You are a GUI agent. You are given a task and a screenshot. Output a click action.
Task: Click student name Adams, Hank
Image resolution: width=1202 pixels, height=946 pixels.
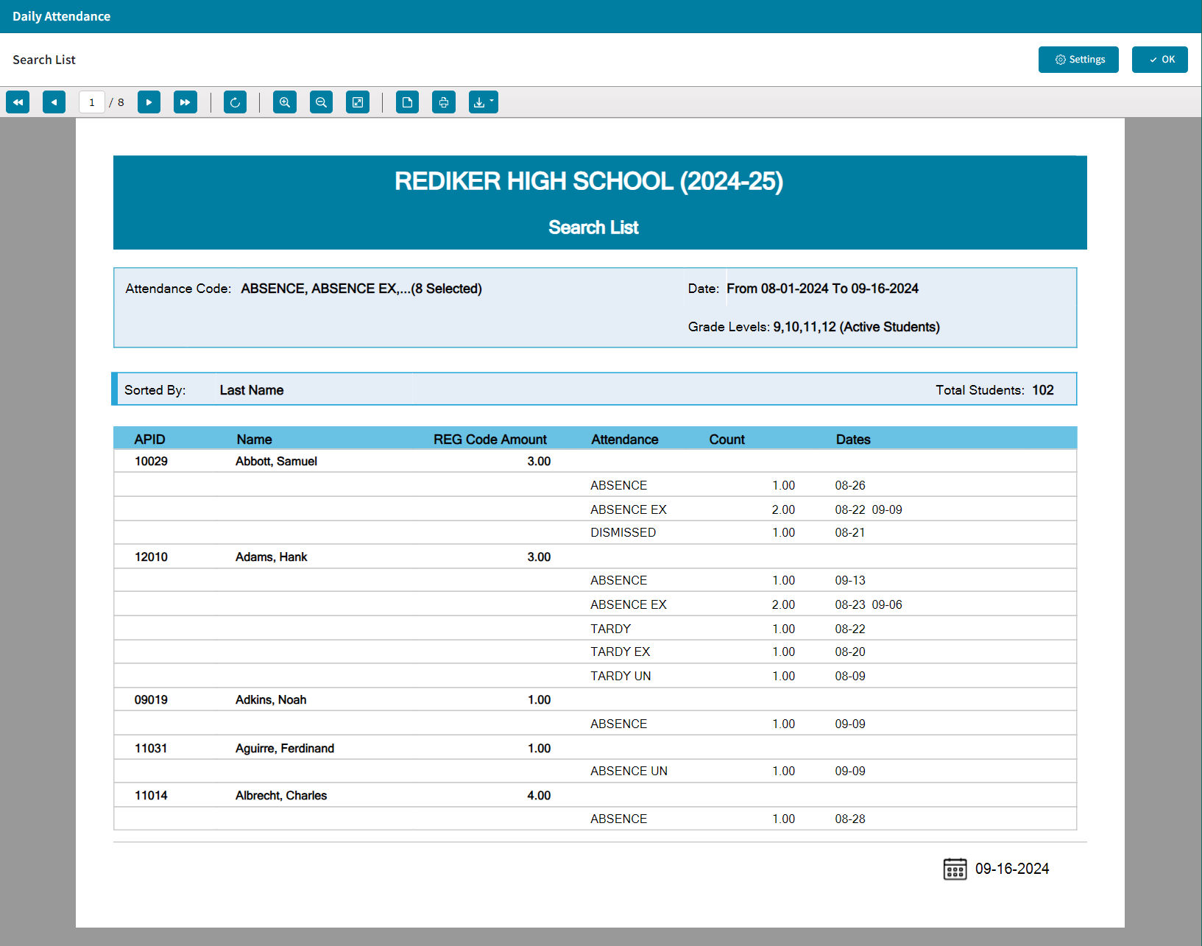[x=272, y=557]
